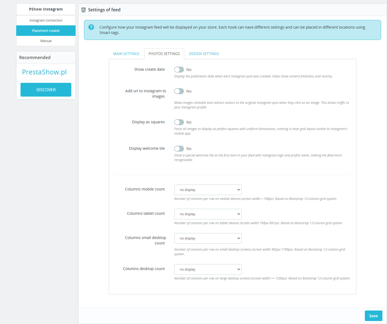The image size is (387, 324).
Task: Enable the Display welcome tile switch
Action: tap(179, 149)
